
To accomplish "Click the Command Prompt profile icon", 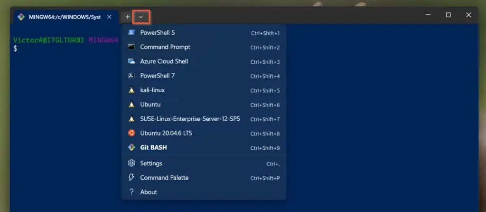I will click(131, 47).
